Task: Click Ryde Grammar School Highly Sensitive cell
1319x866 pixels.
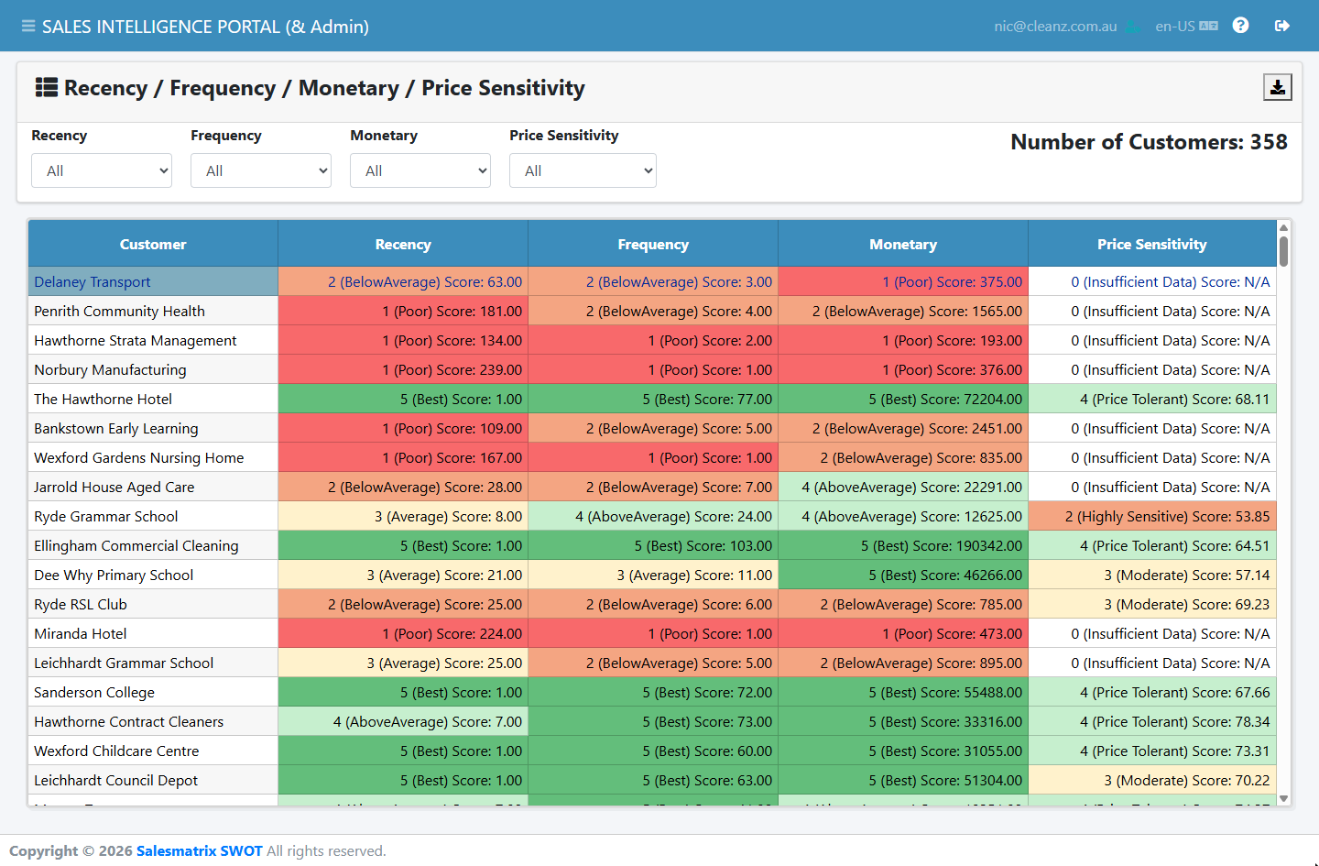Action: point(1152,516)
